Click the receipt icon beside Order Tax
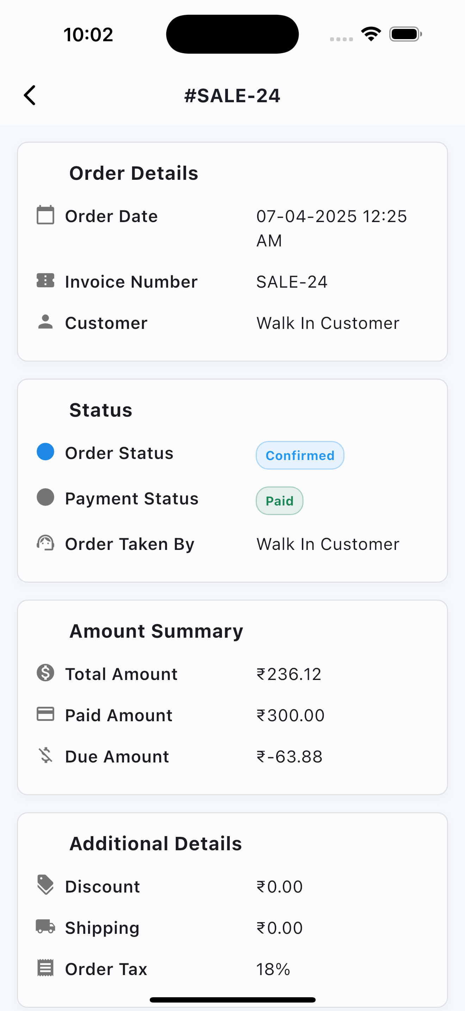465x1011 pixels. tap(45, 967)
